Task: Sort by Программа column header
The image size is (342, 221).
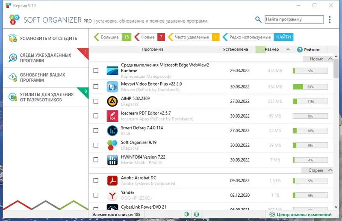Action: (x=153, y=49)
